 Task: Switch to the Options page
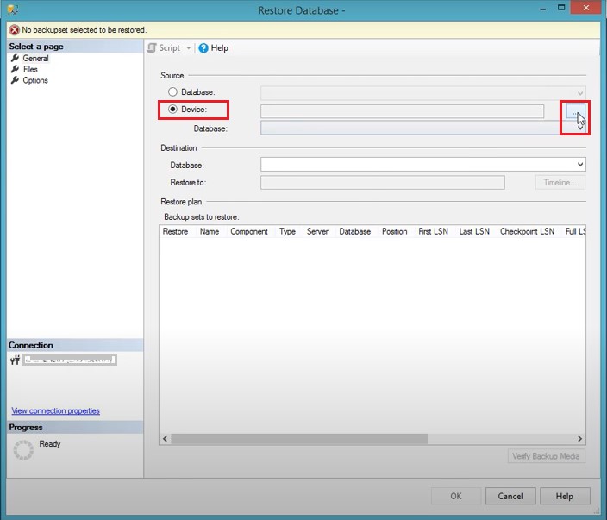point(35,81)
